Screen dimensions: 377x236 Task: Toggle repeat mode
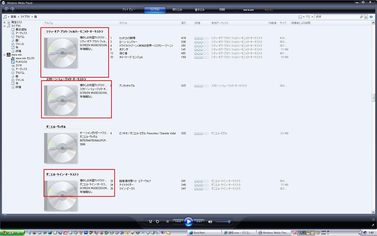point(158,222)
